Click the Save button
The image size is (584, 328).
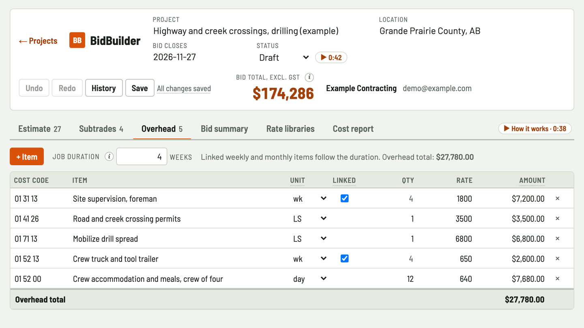pyautogui.click(x=140, y=88)
